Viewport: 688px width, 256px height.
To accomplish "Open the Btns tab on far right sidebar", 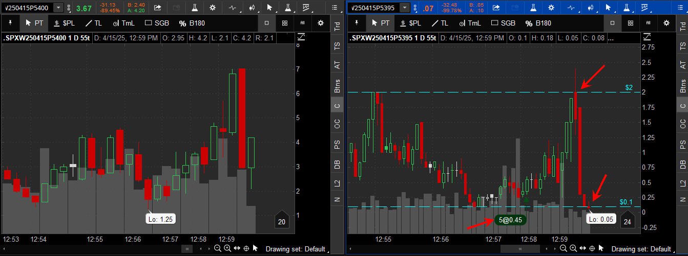I will pyautogui.click(x=682, y=85).
